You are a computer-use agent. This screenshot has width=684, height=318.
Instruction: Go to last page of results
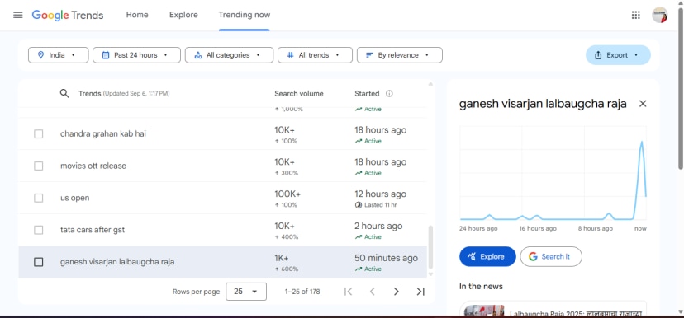pyautogui.click(x=420, y=292)
